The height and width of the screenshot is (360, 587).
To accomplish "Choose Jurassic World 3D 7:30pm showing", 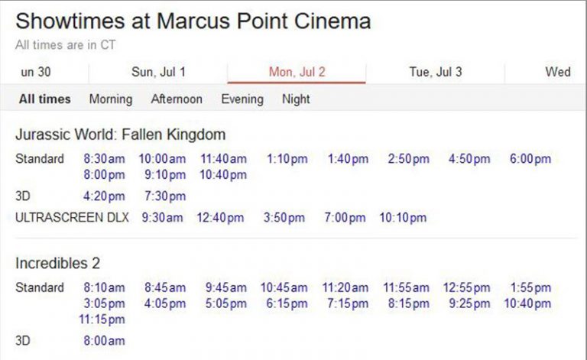I will [164, 196].
